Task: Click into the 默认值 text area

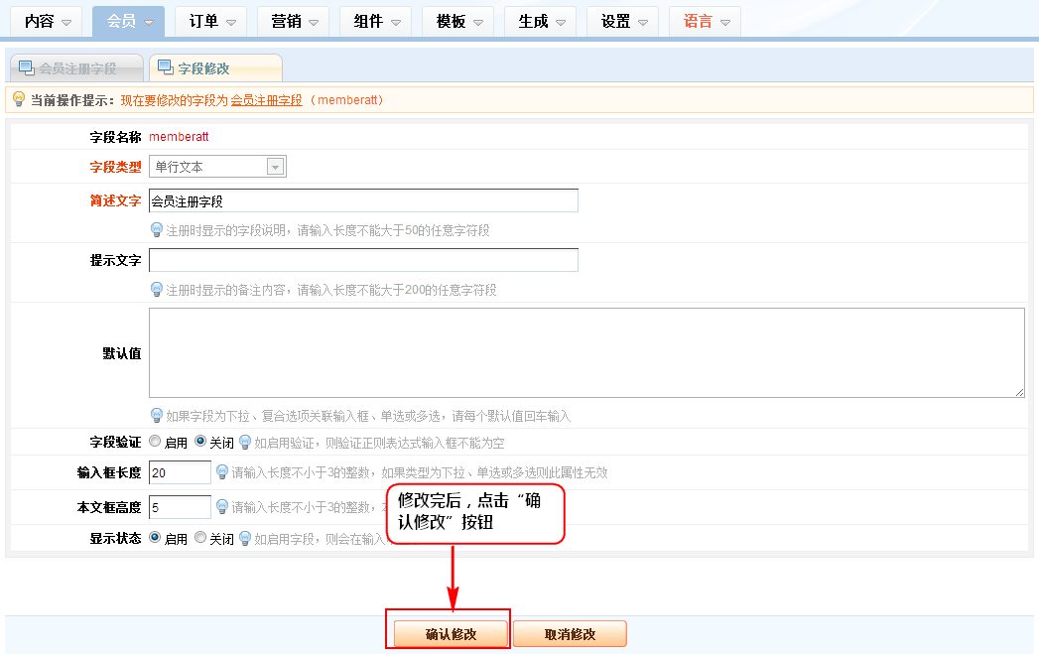Action: [585, 352]
